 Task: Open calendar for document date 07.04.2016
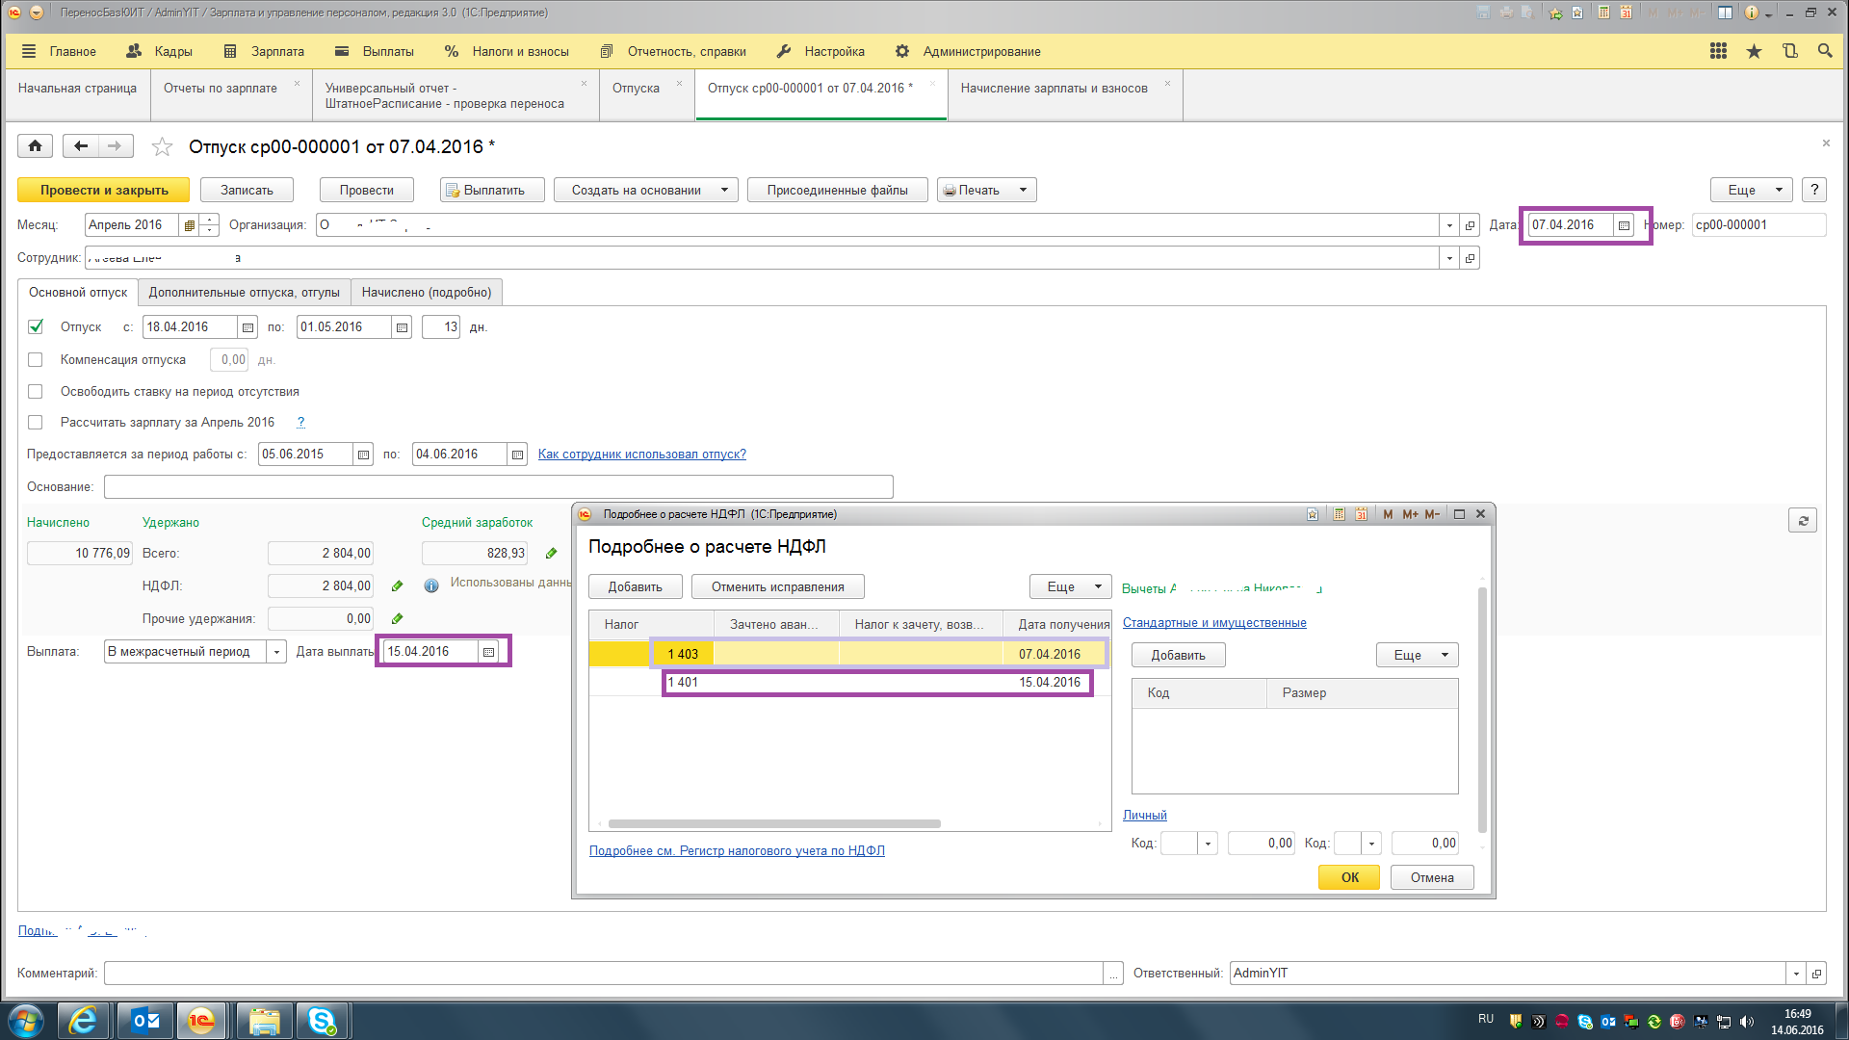click(1624, 225)
